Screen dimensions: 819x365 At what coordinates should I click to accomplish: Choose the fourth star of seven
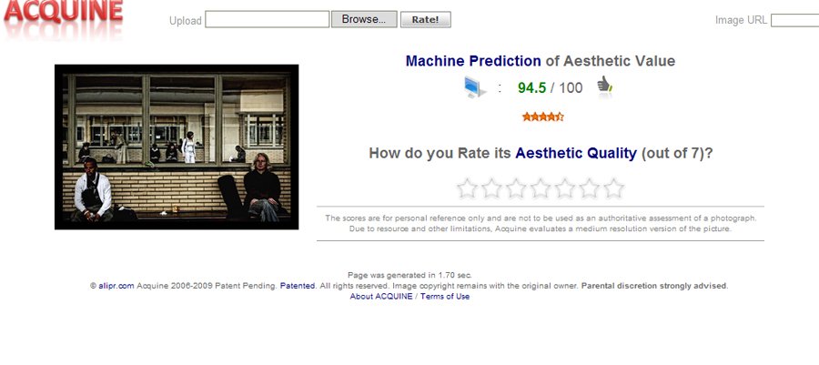pos(541,188)
